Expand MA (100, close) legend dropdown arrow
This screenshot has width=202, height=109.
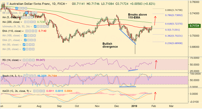[x=21, y=36]
